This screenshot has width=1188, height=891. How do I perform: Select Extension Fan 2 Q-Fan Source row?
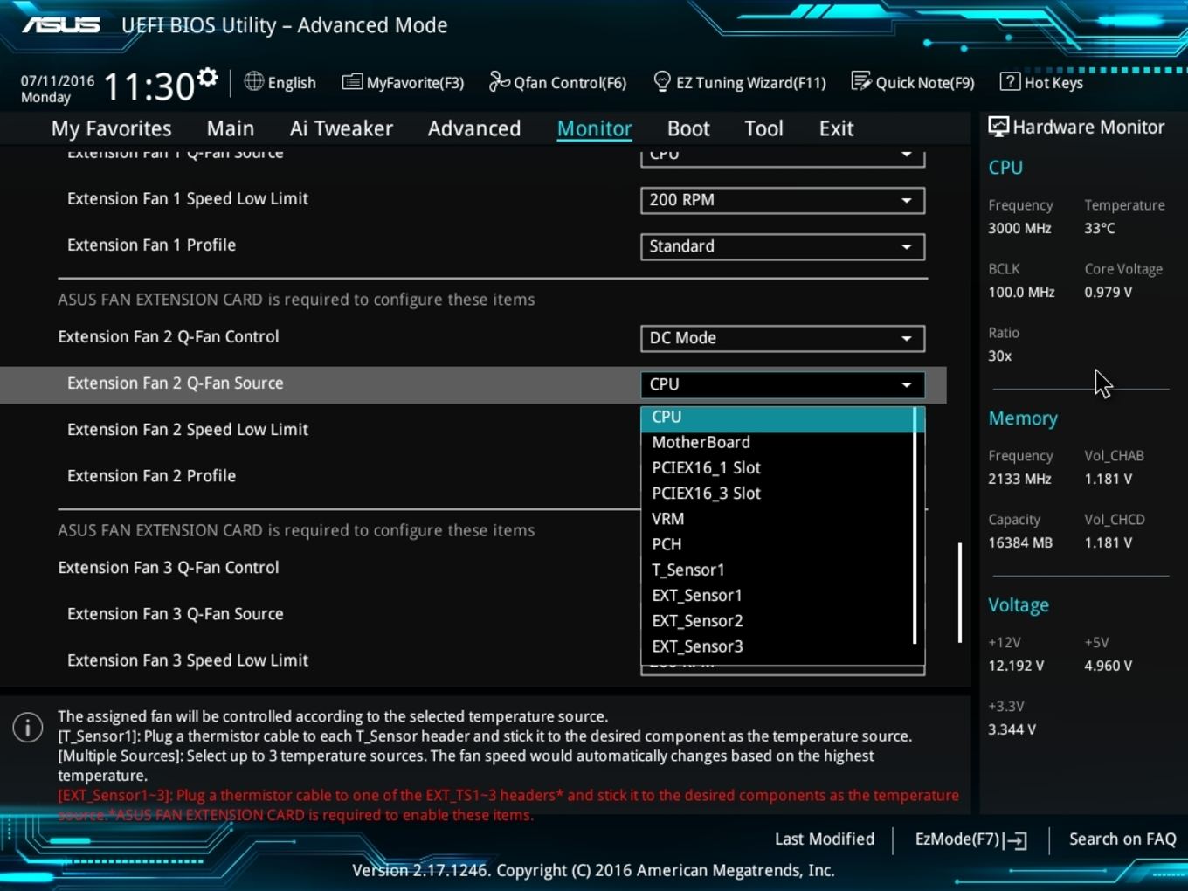coord(473,384)
